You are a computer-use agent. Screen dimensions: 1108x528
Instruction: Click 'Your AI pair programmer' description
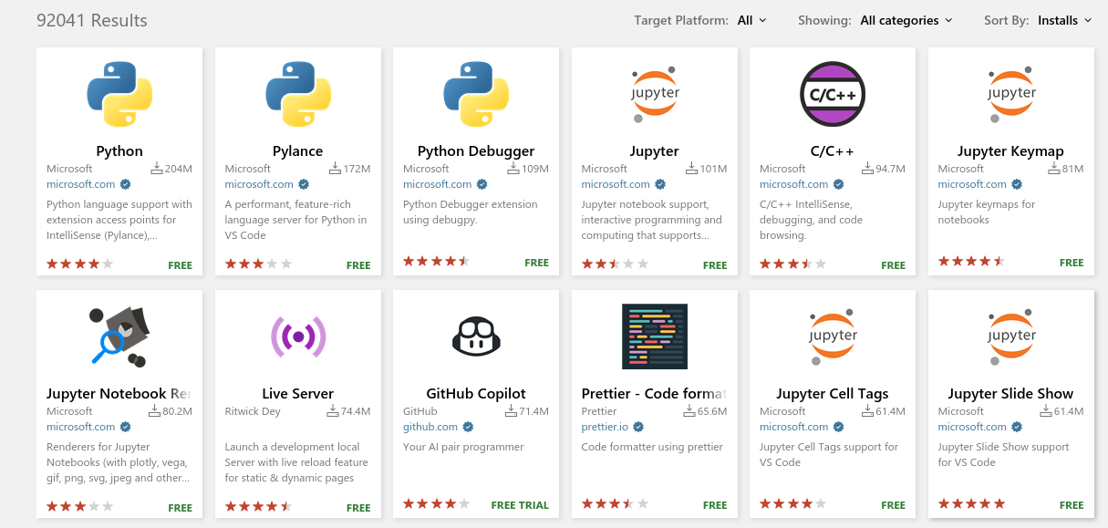(x=463, y=447)
